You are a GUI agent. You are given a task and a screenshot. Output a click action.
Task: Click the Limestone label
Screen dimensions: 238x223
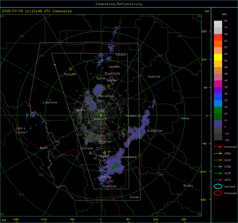tap(50, 102)
